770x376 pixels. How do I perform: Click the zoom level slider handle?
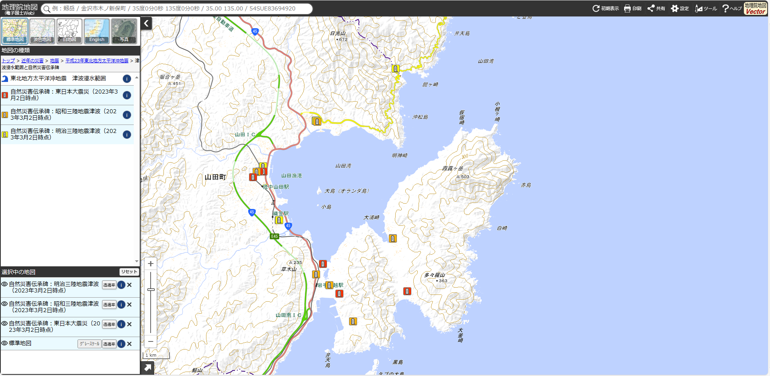[151, 290]
